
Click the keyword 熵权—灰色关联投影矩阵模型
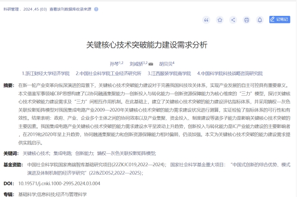click(x=126, y=153)
